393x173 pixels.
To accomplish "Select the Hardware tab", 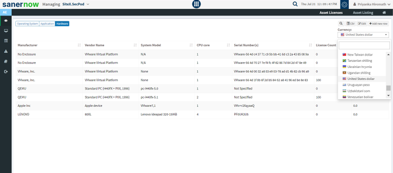I will [x=62, y=24].
